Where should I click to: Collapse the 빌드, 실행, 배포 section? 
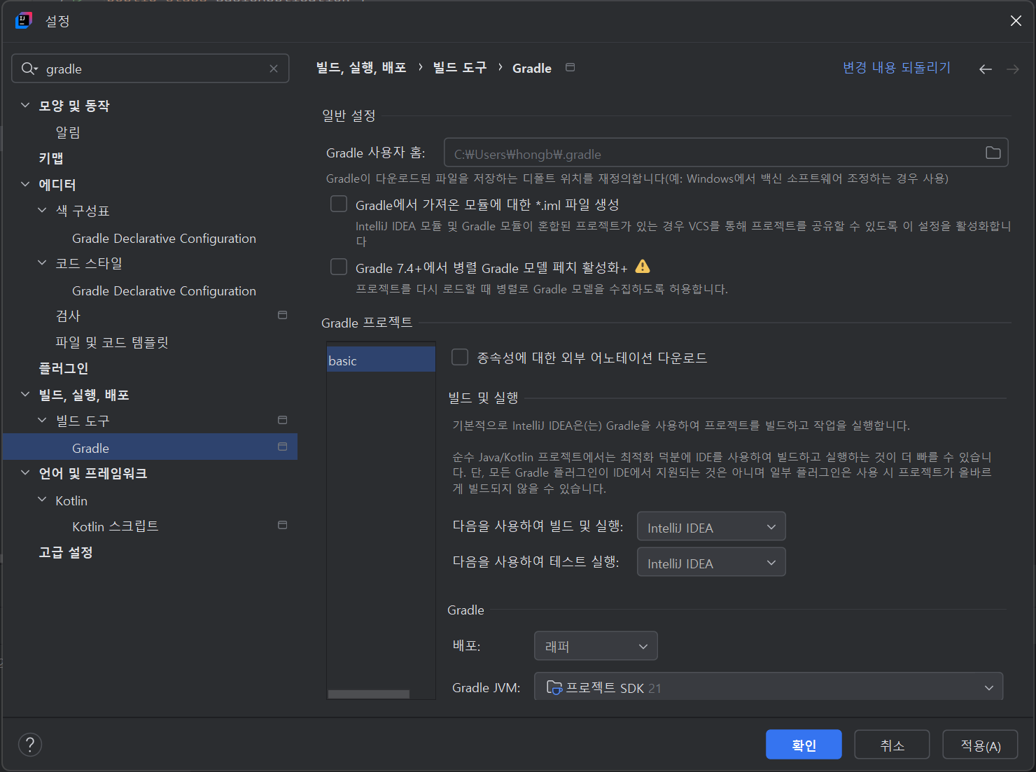coord(25,394)
